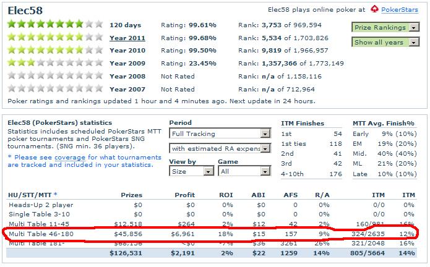
Task: Select the Heads-Up 2 player row label
Action: [41, 205]
